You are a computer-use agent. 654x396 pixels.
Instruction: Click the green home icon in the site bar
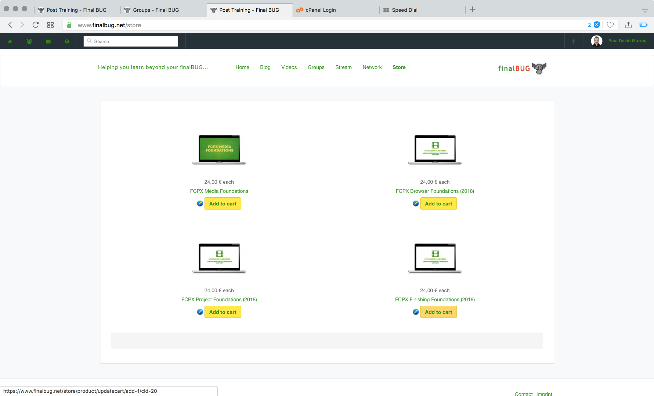(x=10, y=41)
